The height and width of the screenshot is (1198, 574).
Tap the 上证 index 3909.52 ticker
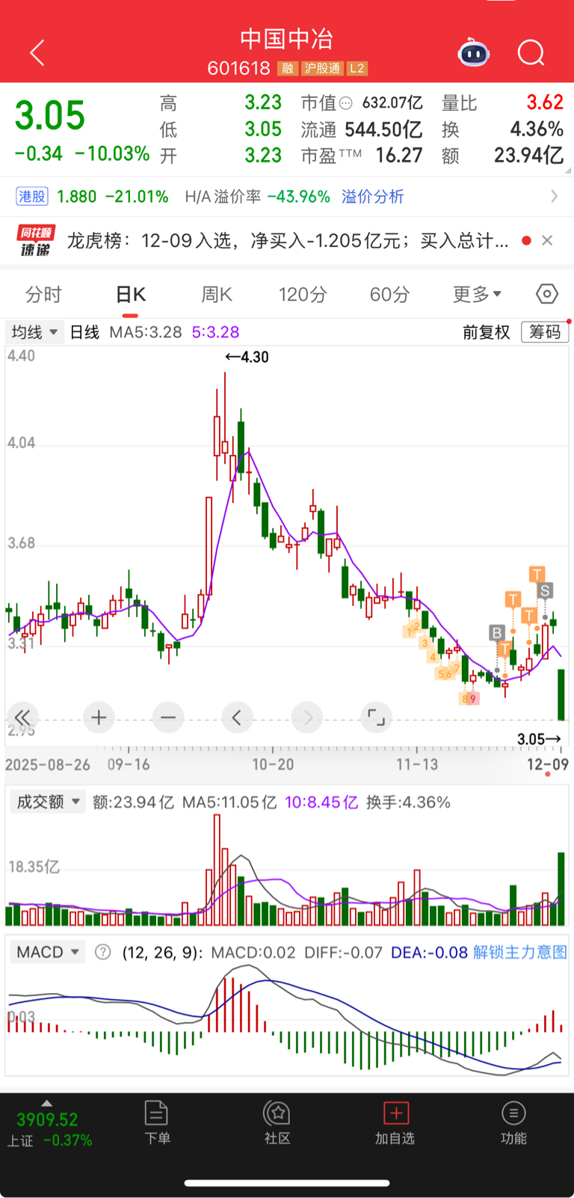point(49,1129)
